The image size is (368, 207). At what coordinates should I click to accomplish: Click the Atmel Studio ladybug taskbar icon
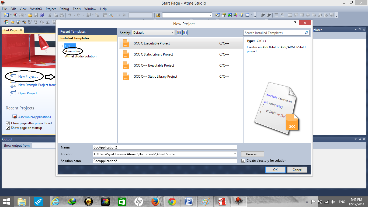point(239,201)
